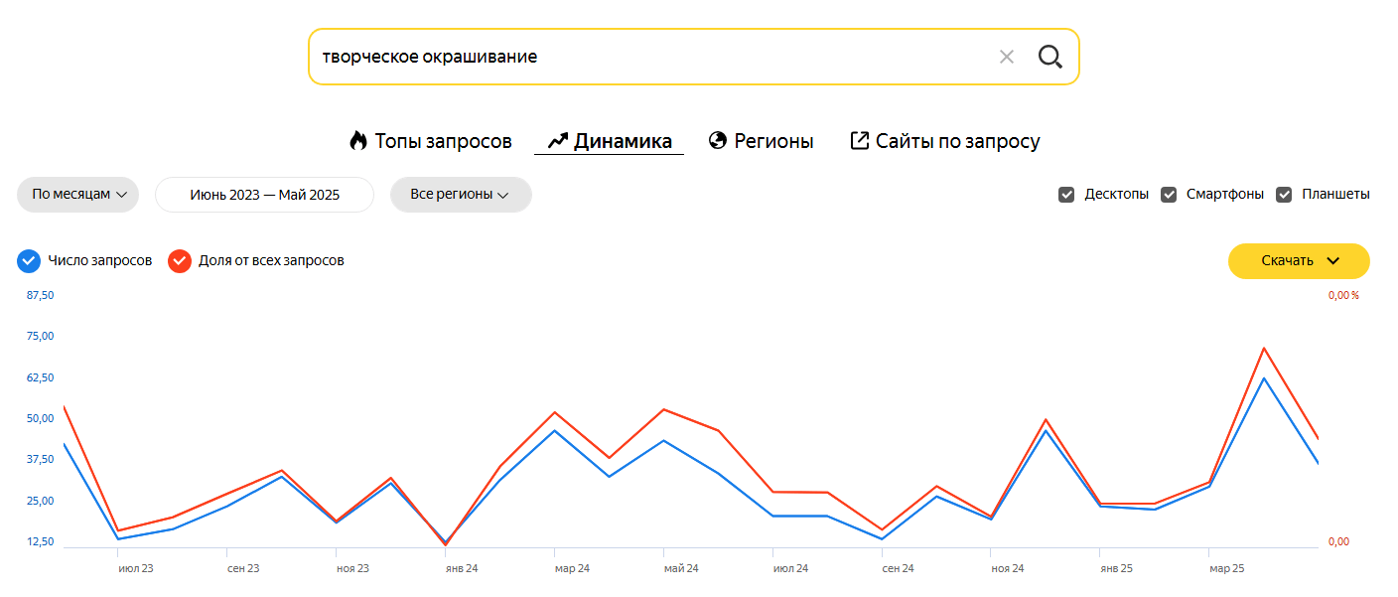This screenshot has height=597, width=1398.
Task: Open the Регионы tab
Action: [x=772, y=141]
